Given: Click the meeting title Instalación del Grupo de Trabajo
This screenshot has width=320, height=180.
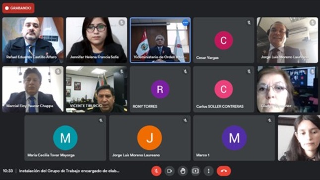Looking at the screenshot, I should click(x=69, y=171).
